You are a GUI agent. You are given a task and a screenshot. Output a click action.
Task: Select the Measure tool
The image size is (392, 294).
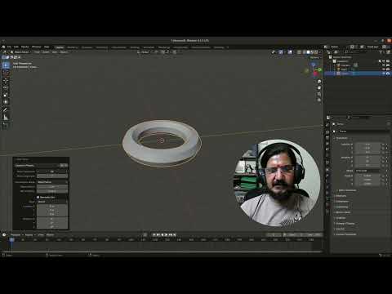6,118
